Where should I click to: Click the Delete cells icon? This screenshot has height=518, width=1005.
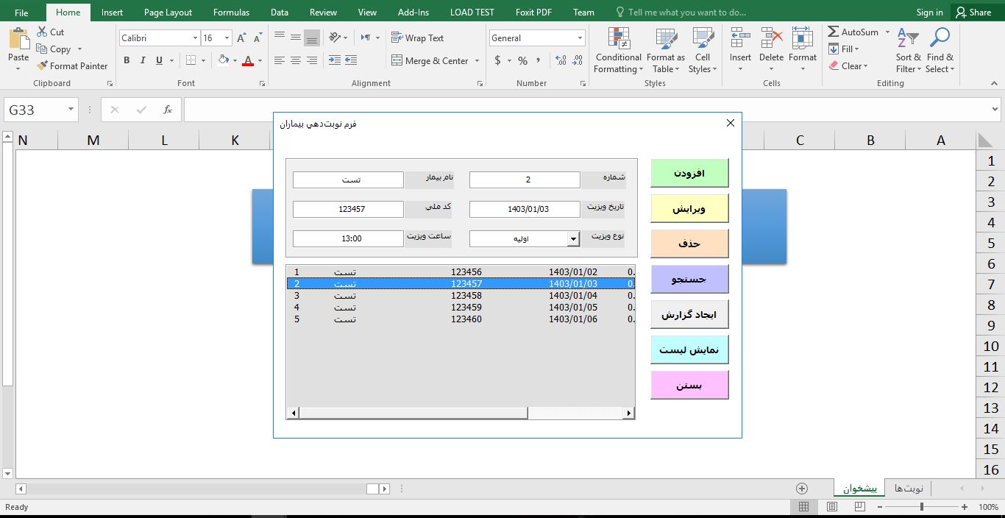point(771,40)
